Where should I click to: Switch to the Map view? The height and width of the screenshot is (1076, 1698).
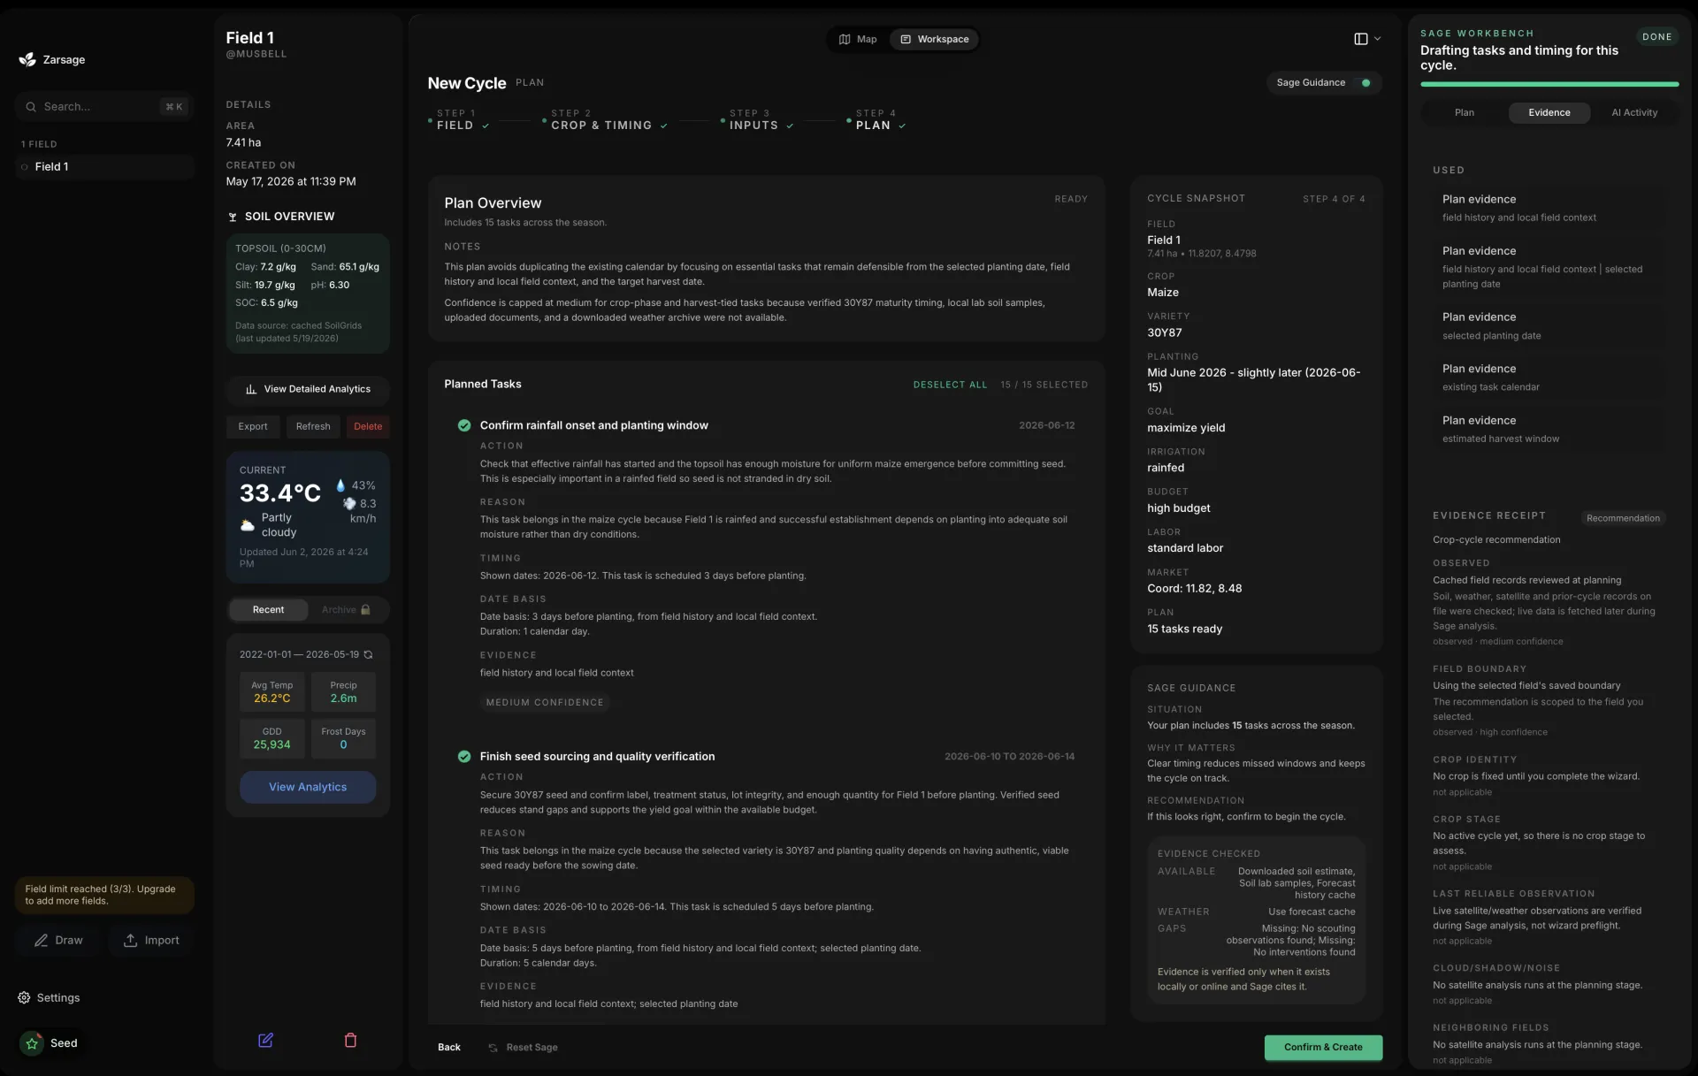pyautogui.click(x=858, y=40)
